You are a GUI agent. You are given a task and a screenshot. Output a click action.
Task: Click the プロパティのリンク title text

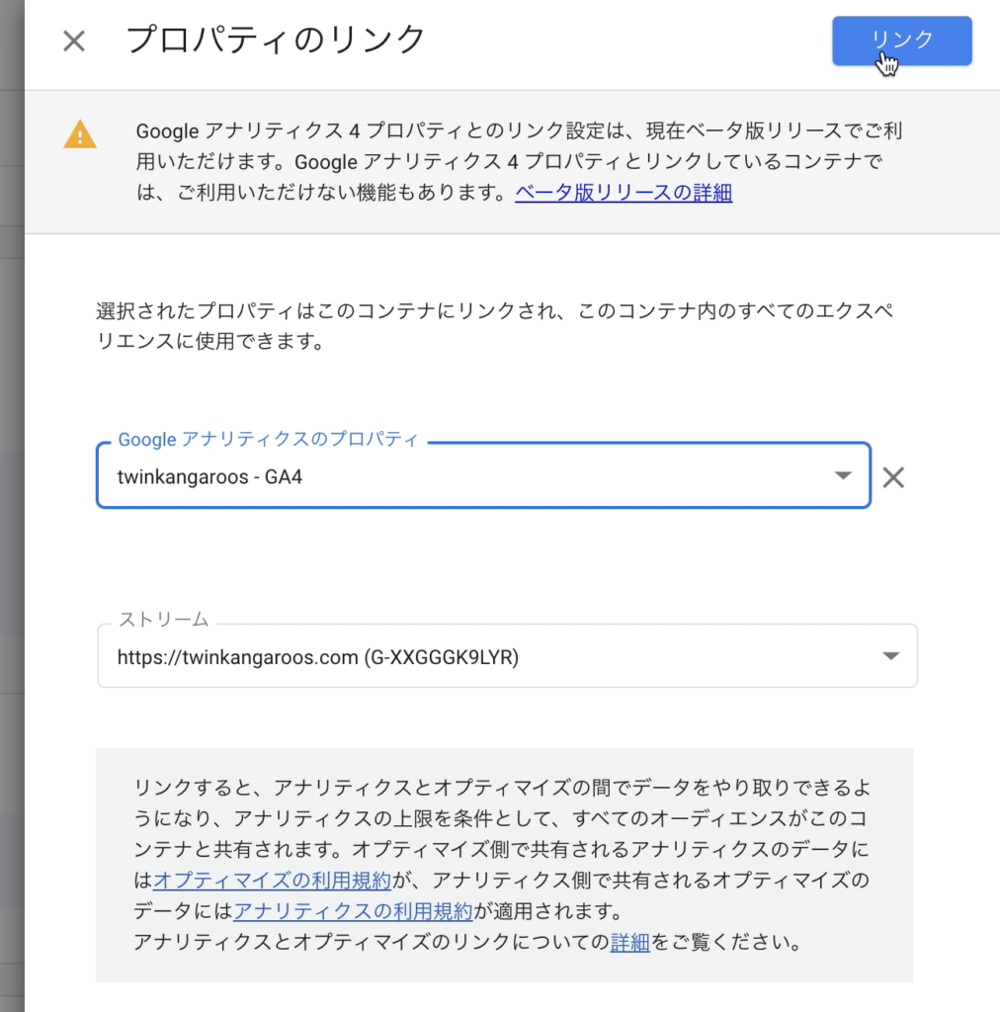click(276, 40)
